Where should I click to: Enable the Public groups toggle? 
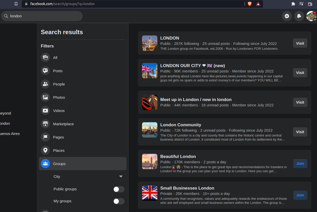119,189
